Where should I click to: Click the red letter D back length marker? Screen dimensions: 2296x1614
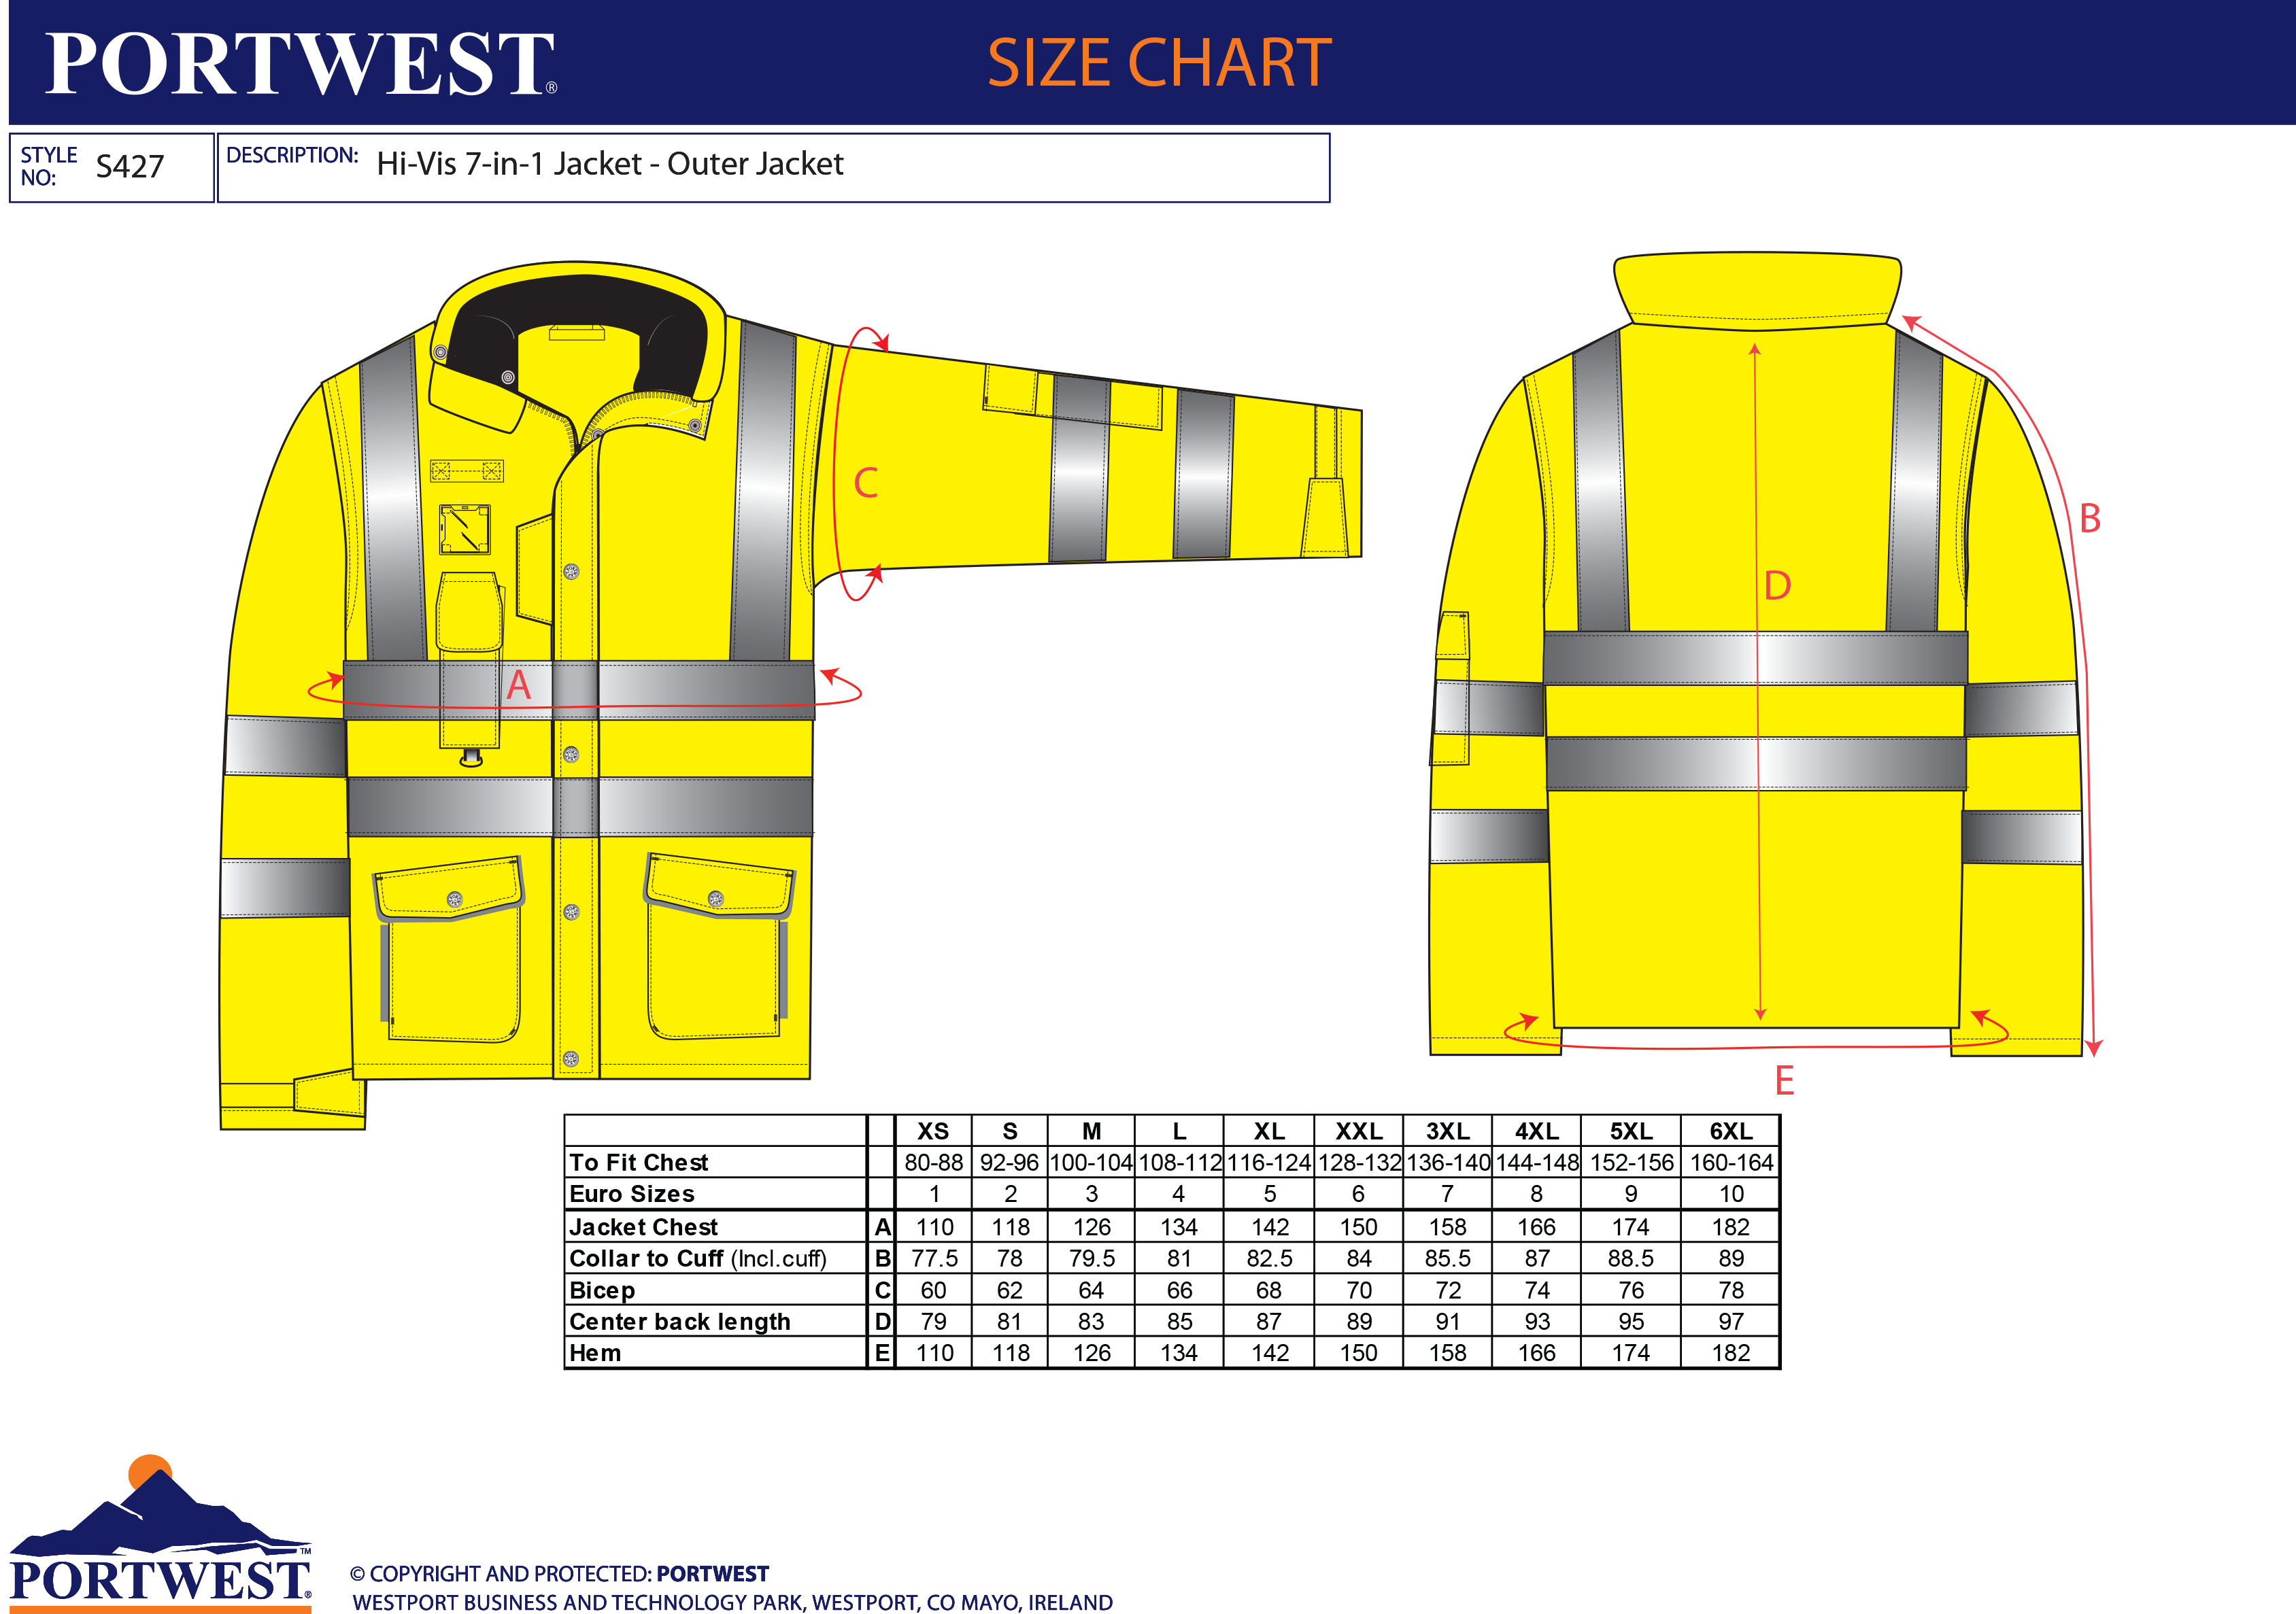(1777, 585)
